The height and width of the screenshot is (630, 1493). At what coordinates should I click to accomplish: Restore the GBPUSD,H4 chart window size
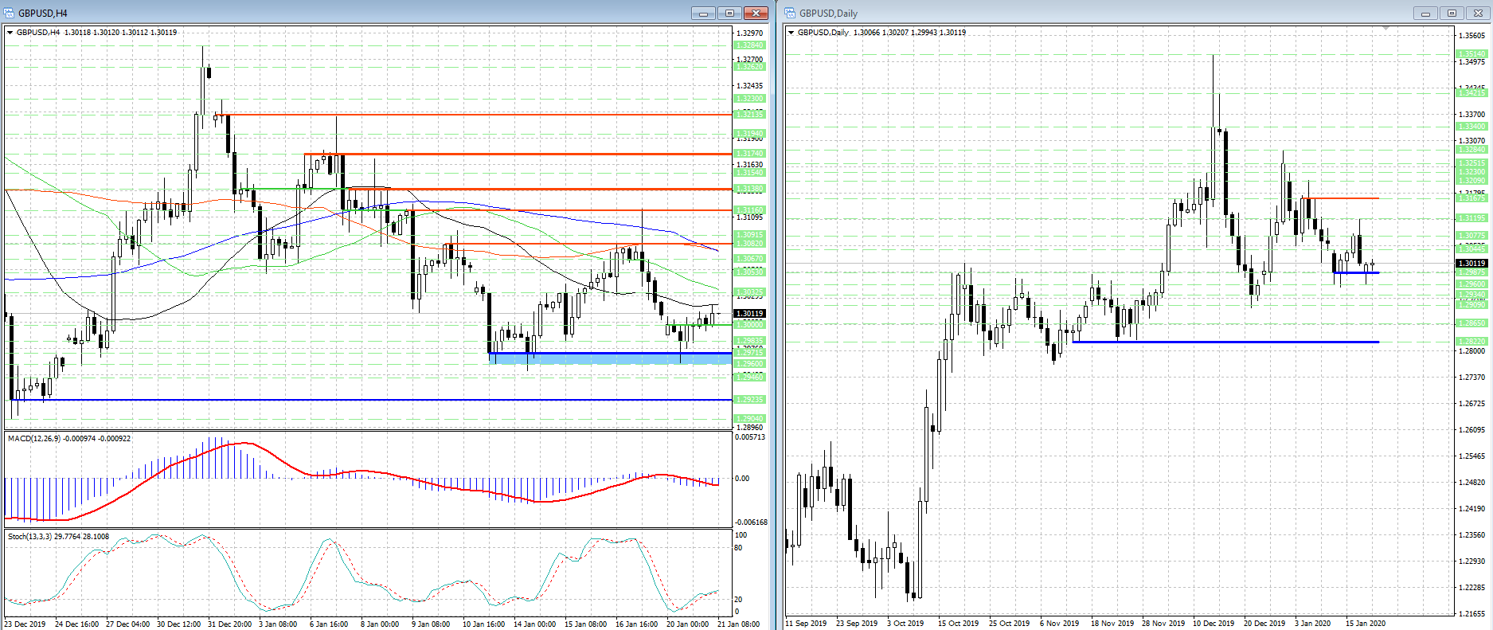tap(730, 13)
